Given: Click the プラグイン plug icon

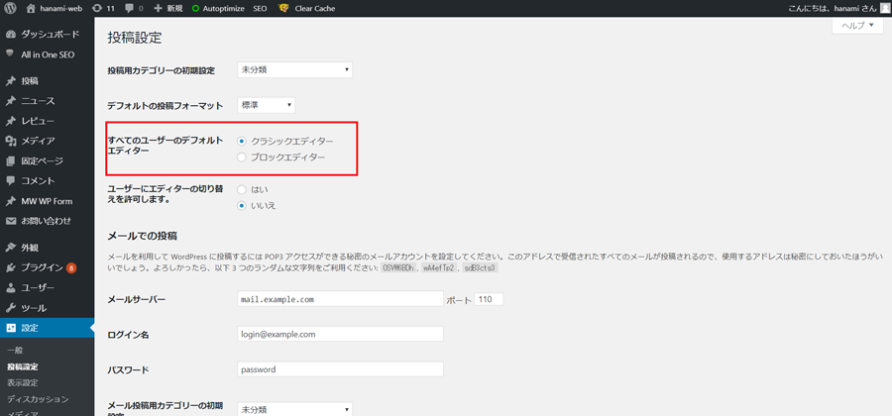Looking at the screenshot, I should pyautogui.click(x=10, y=267).
